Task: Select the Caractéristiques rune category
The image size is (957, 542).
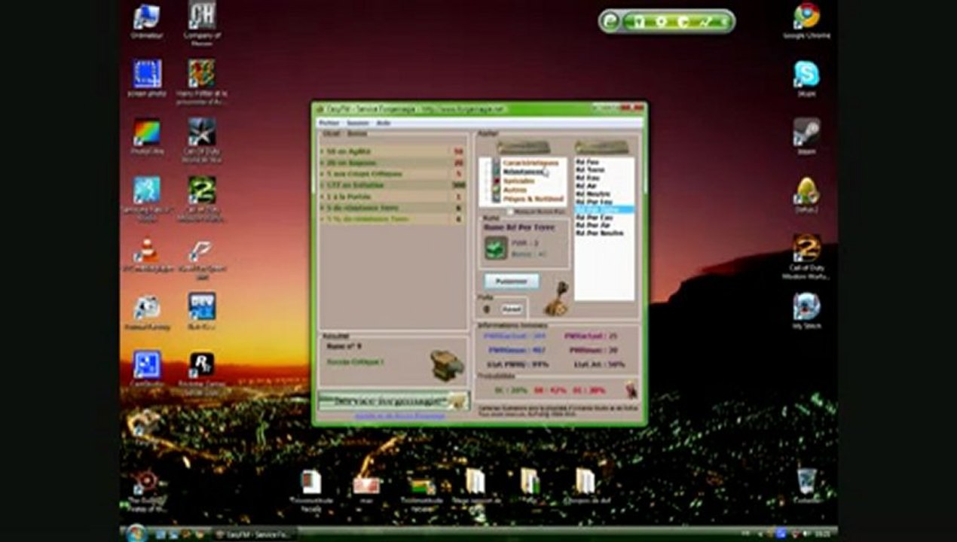Action: point(530,163)
